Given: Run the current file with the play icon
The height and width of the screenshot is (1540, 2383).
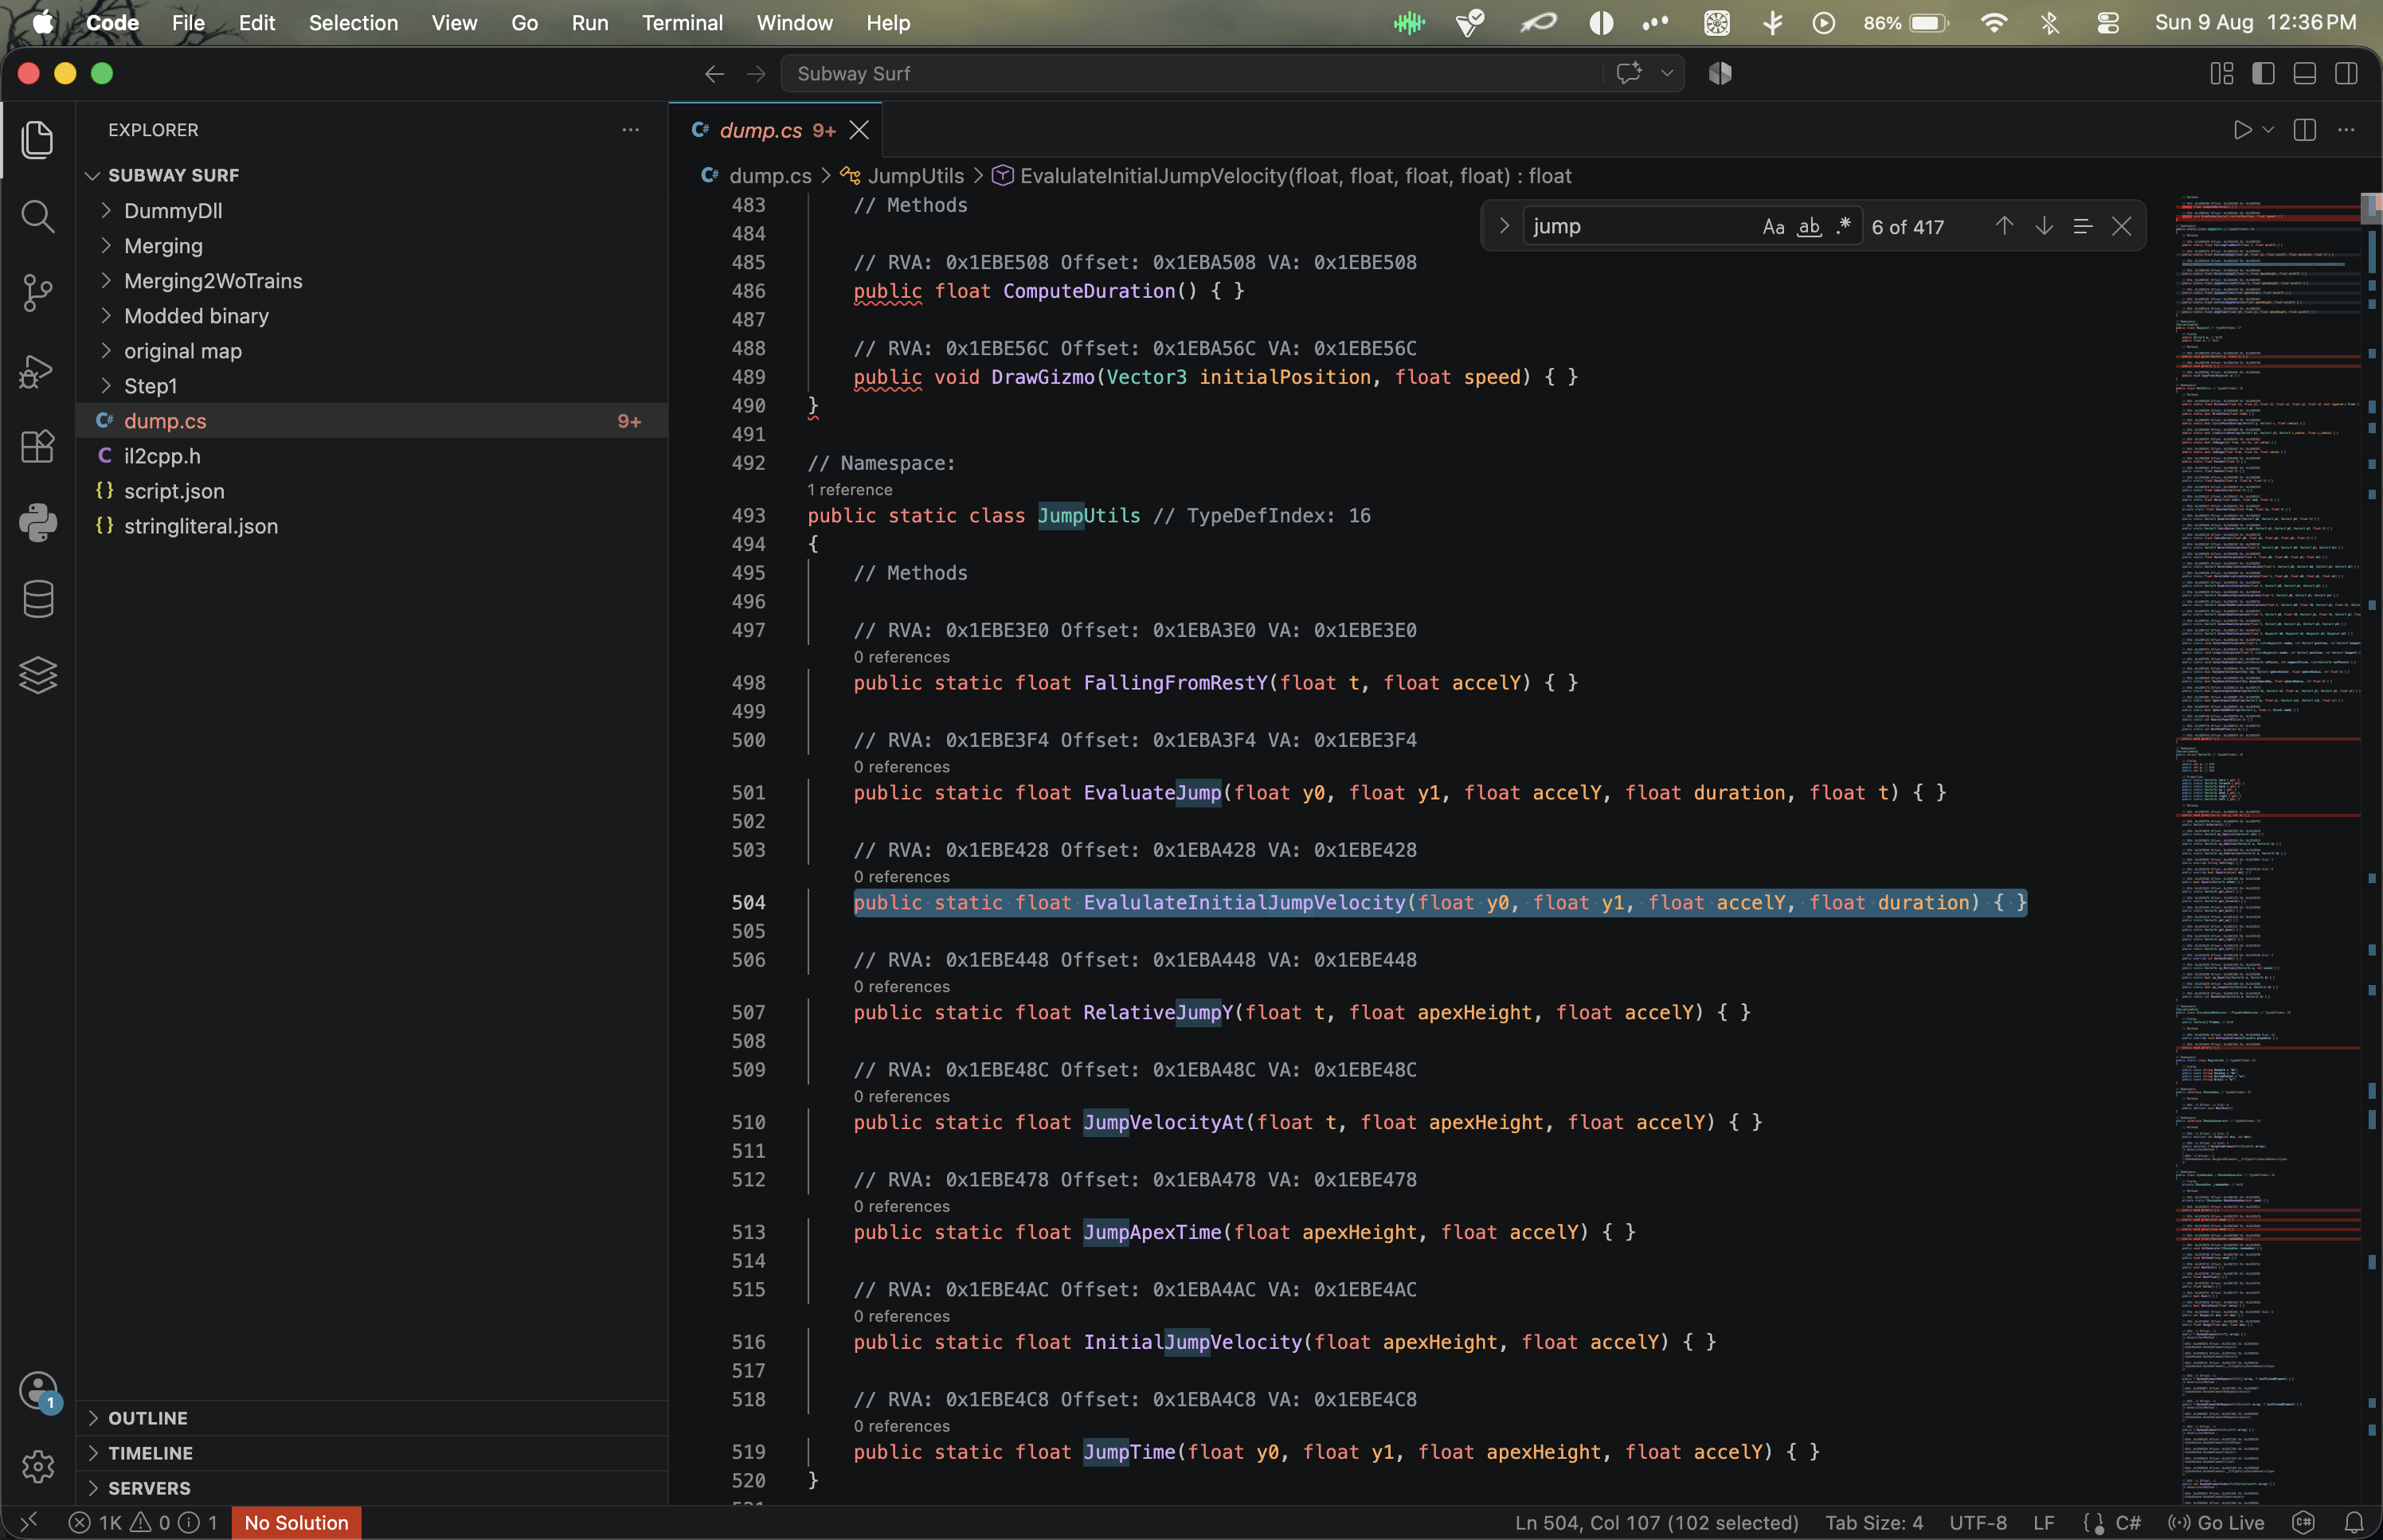Looking at the screenshot, I should [2242, 130].
